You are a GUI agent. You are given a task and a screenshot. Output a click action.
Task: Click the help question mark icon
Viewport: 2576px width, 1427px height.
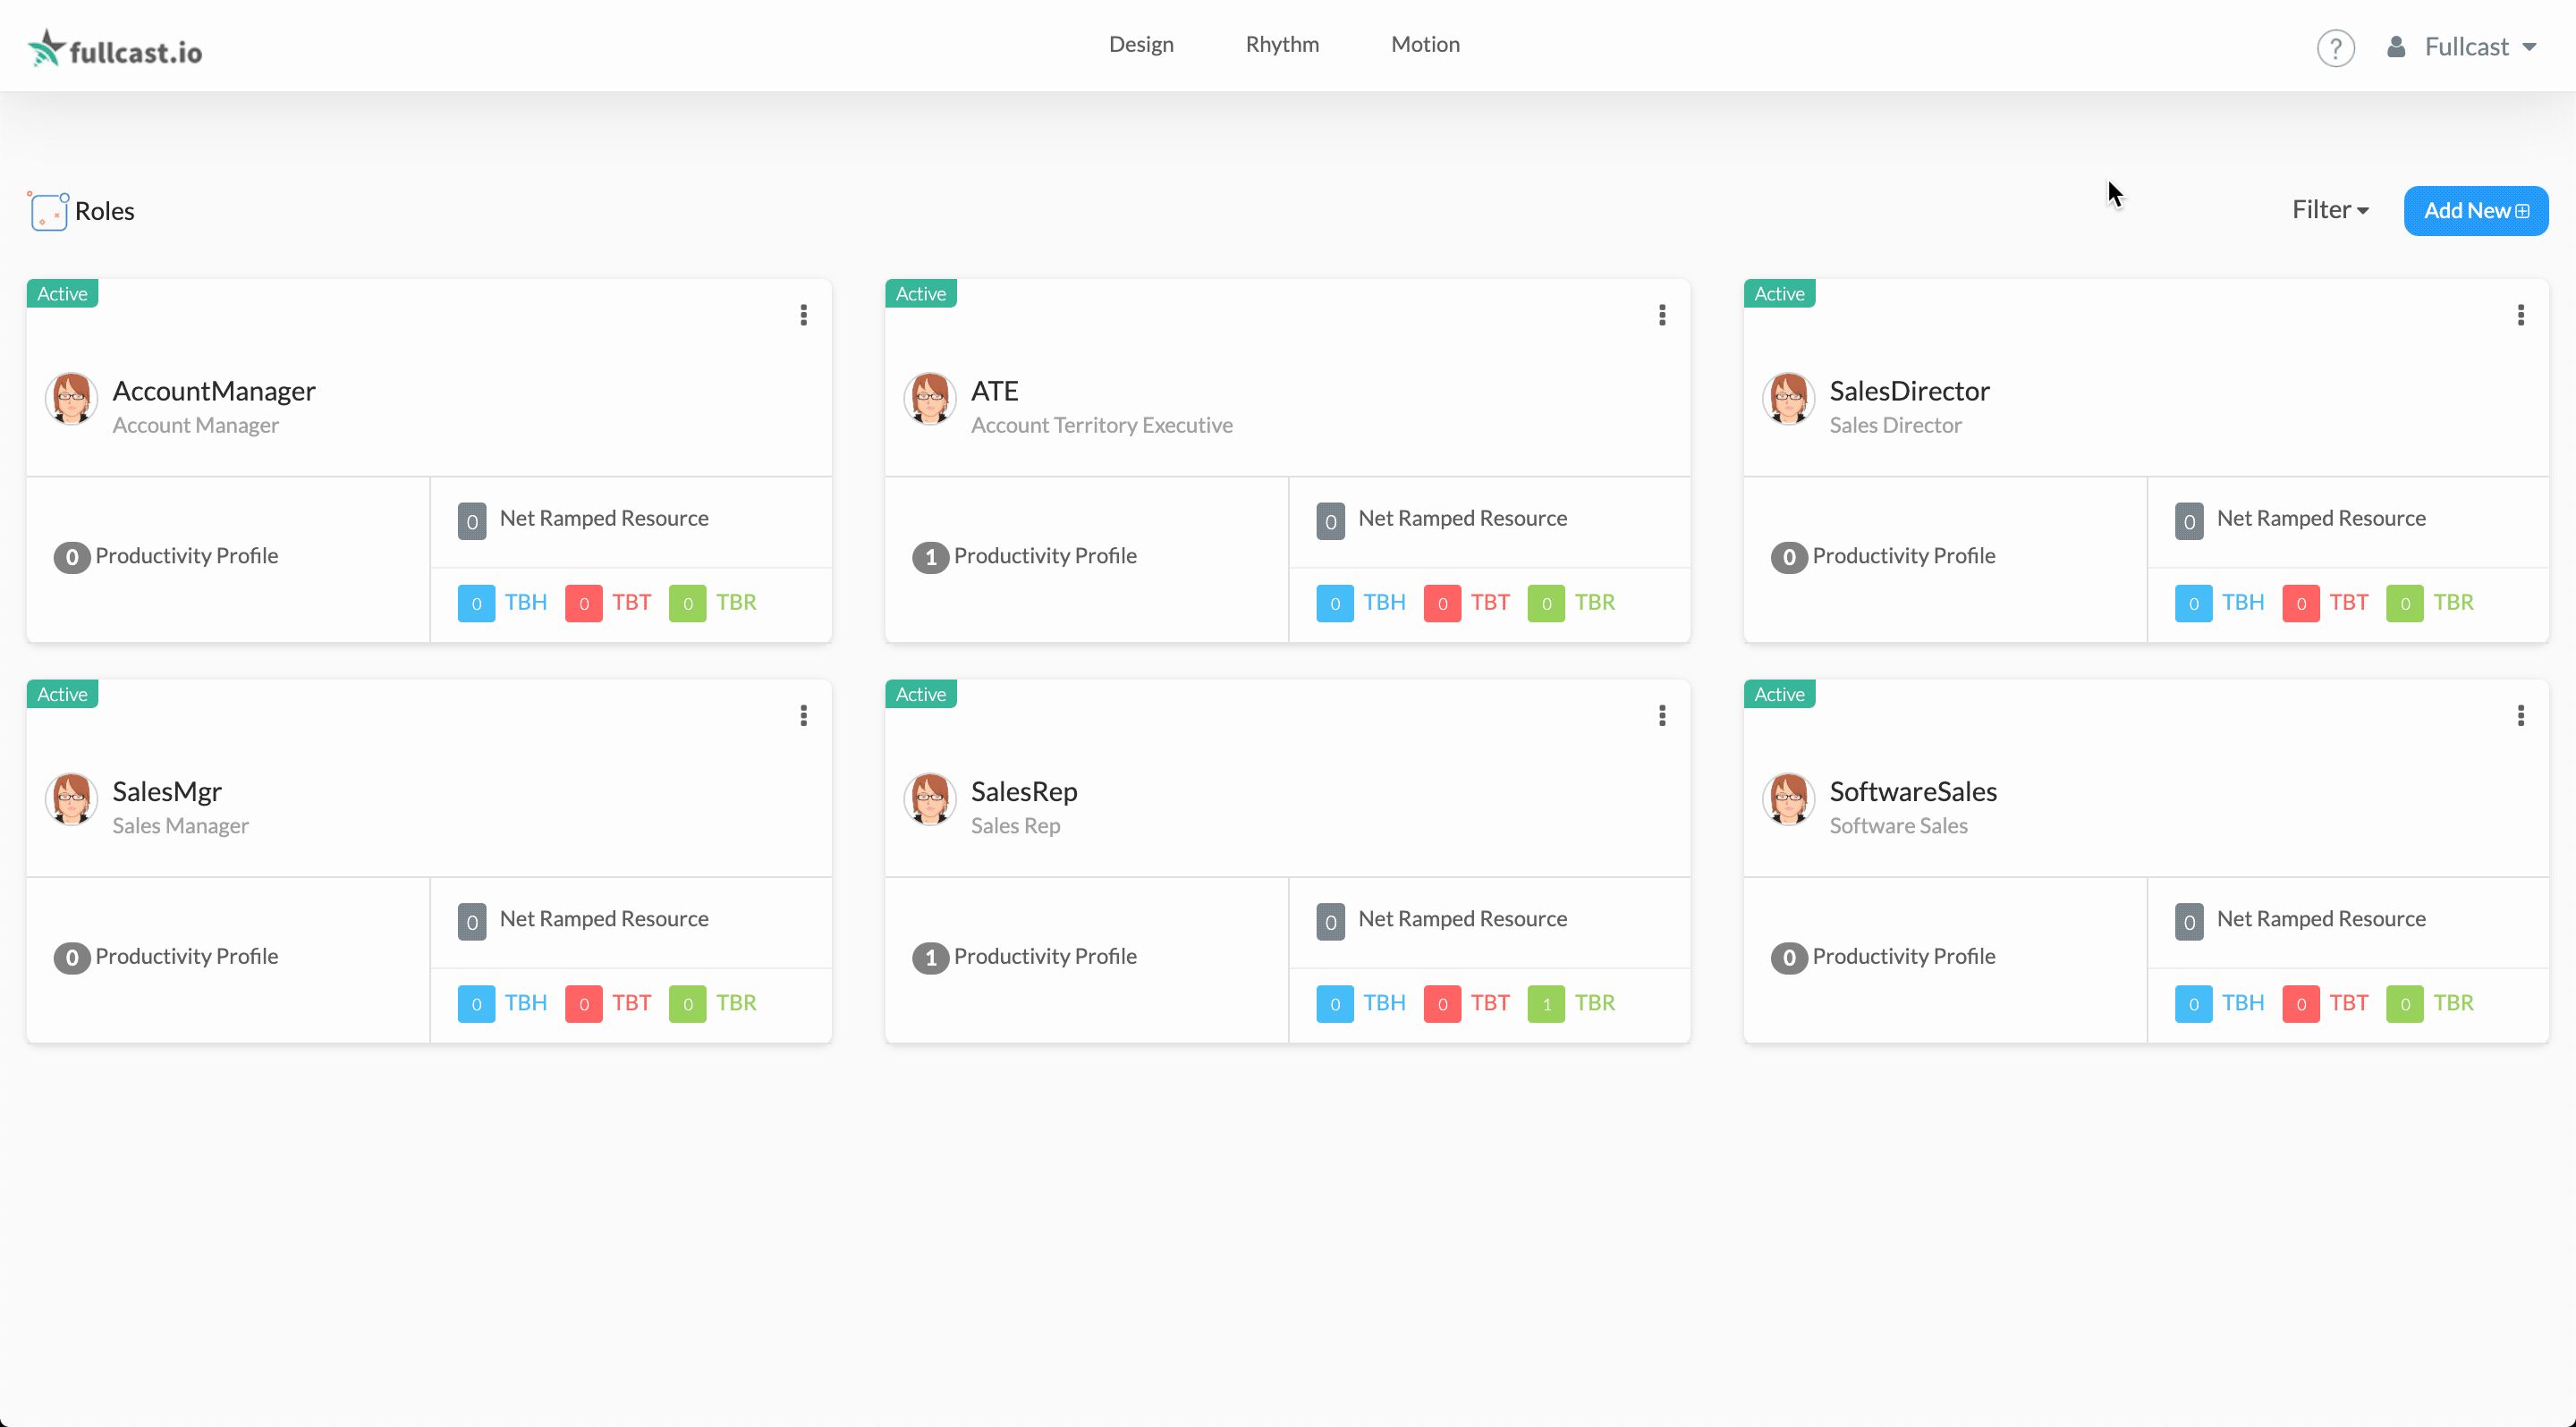point(2335,48)
